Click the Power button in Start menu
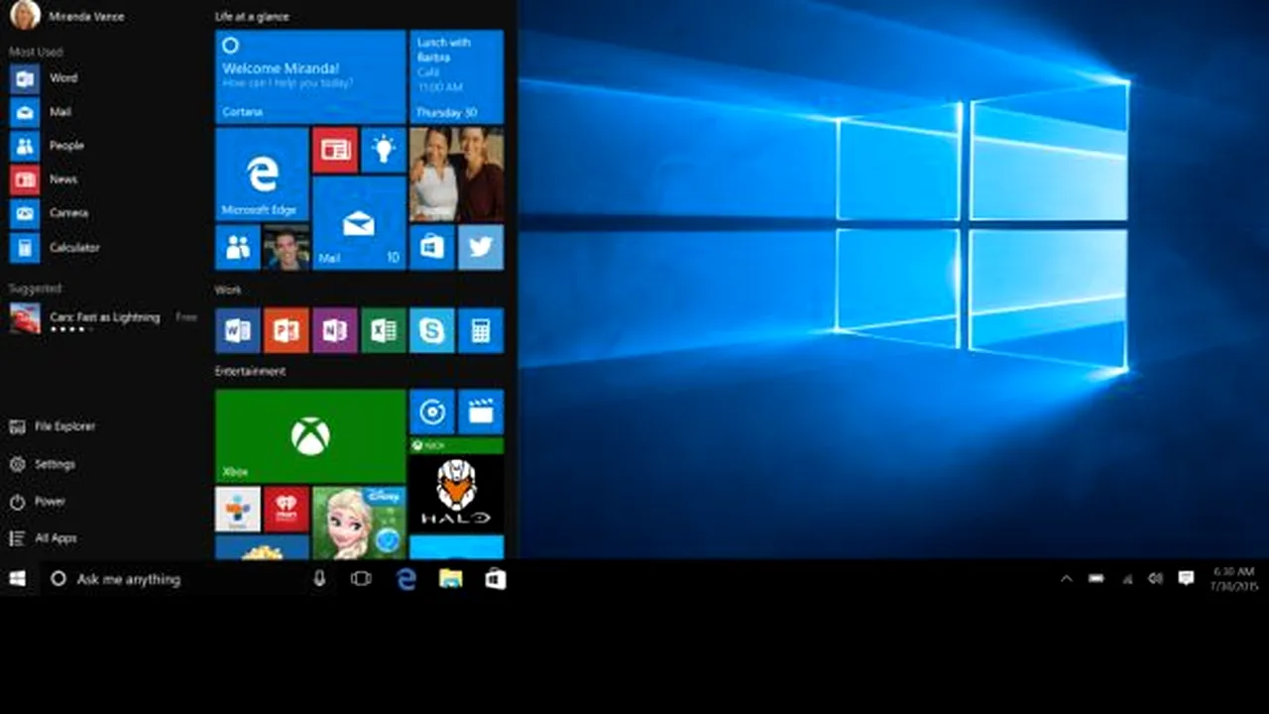1269x714 pixels. coord(38,502)
